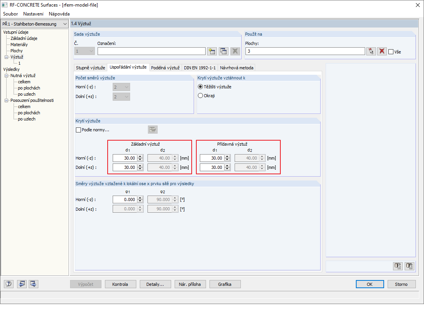
Task: Click the delete reinforcement set icon
Action: [235, 51]
